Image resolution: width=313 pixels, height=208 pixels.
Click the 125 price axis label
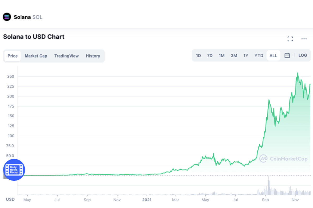11,126
